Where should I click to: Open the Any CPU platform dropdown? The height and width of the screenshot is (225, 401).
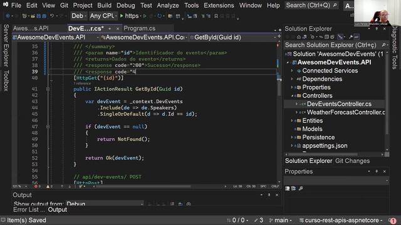(103, 16)
